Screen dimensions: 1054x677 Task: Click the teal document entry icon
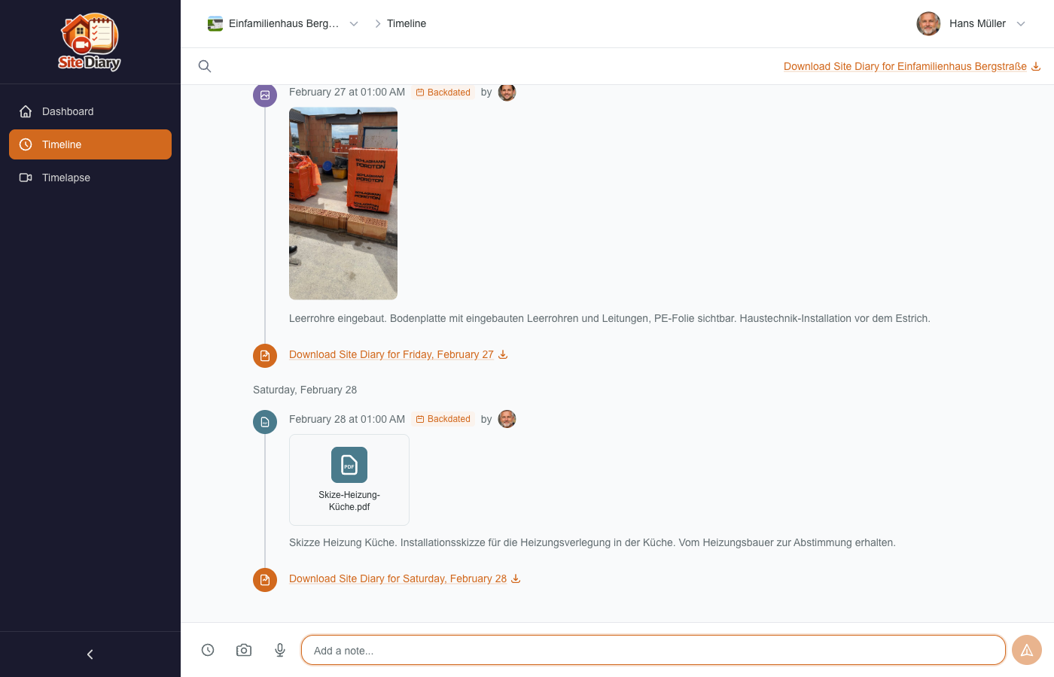point(265,422)
